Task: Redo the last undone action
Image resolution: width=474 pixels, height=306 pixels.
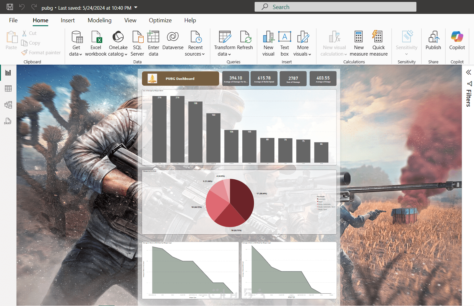Action: (x=34, y=7)
